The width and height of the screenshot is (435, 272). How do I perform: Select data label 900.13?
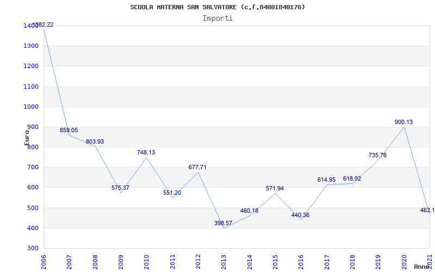pos(403,122)
